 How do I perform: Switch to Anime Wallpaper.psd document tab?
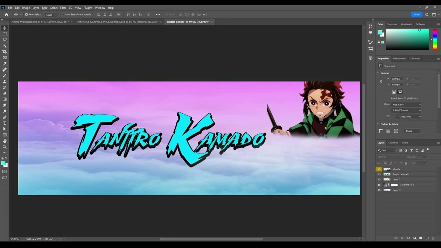pos(40,22)
